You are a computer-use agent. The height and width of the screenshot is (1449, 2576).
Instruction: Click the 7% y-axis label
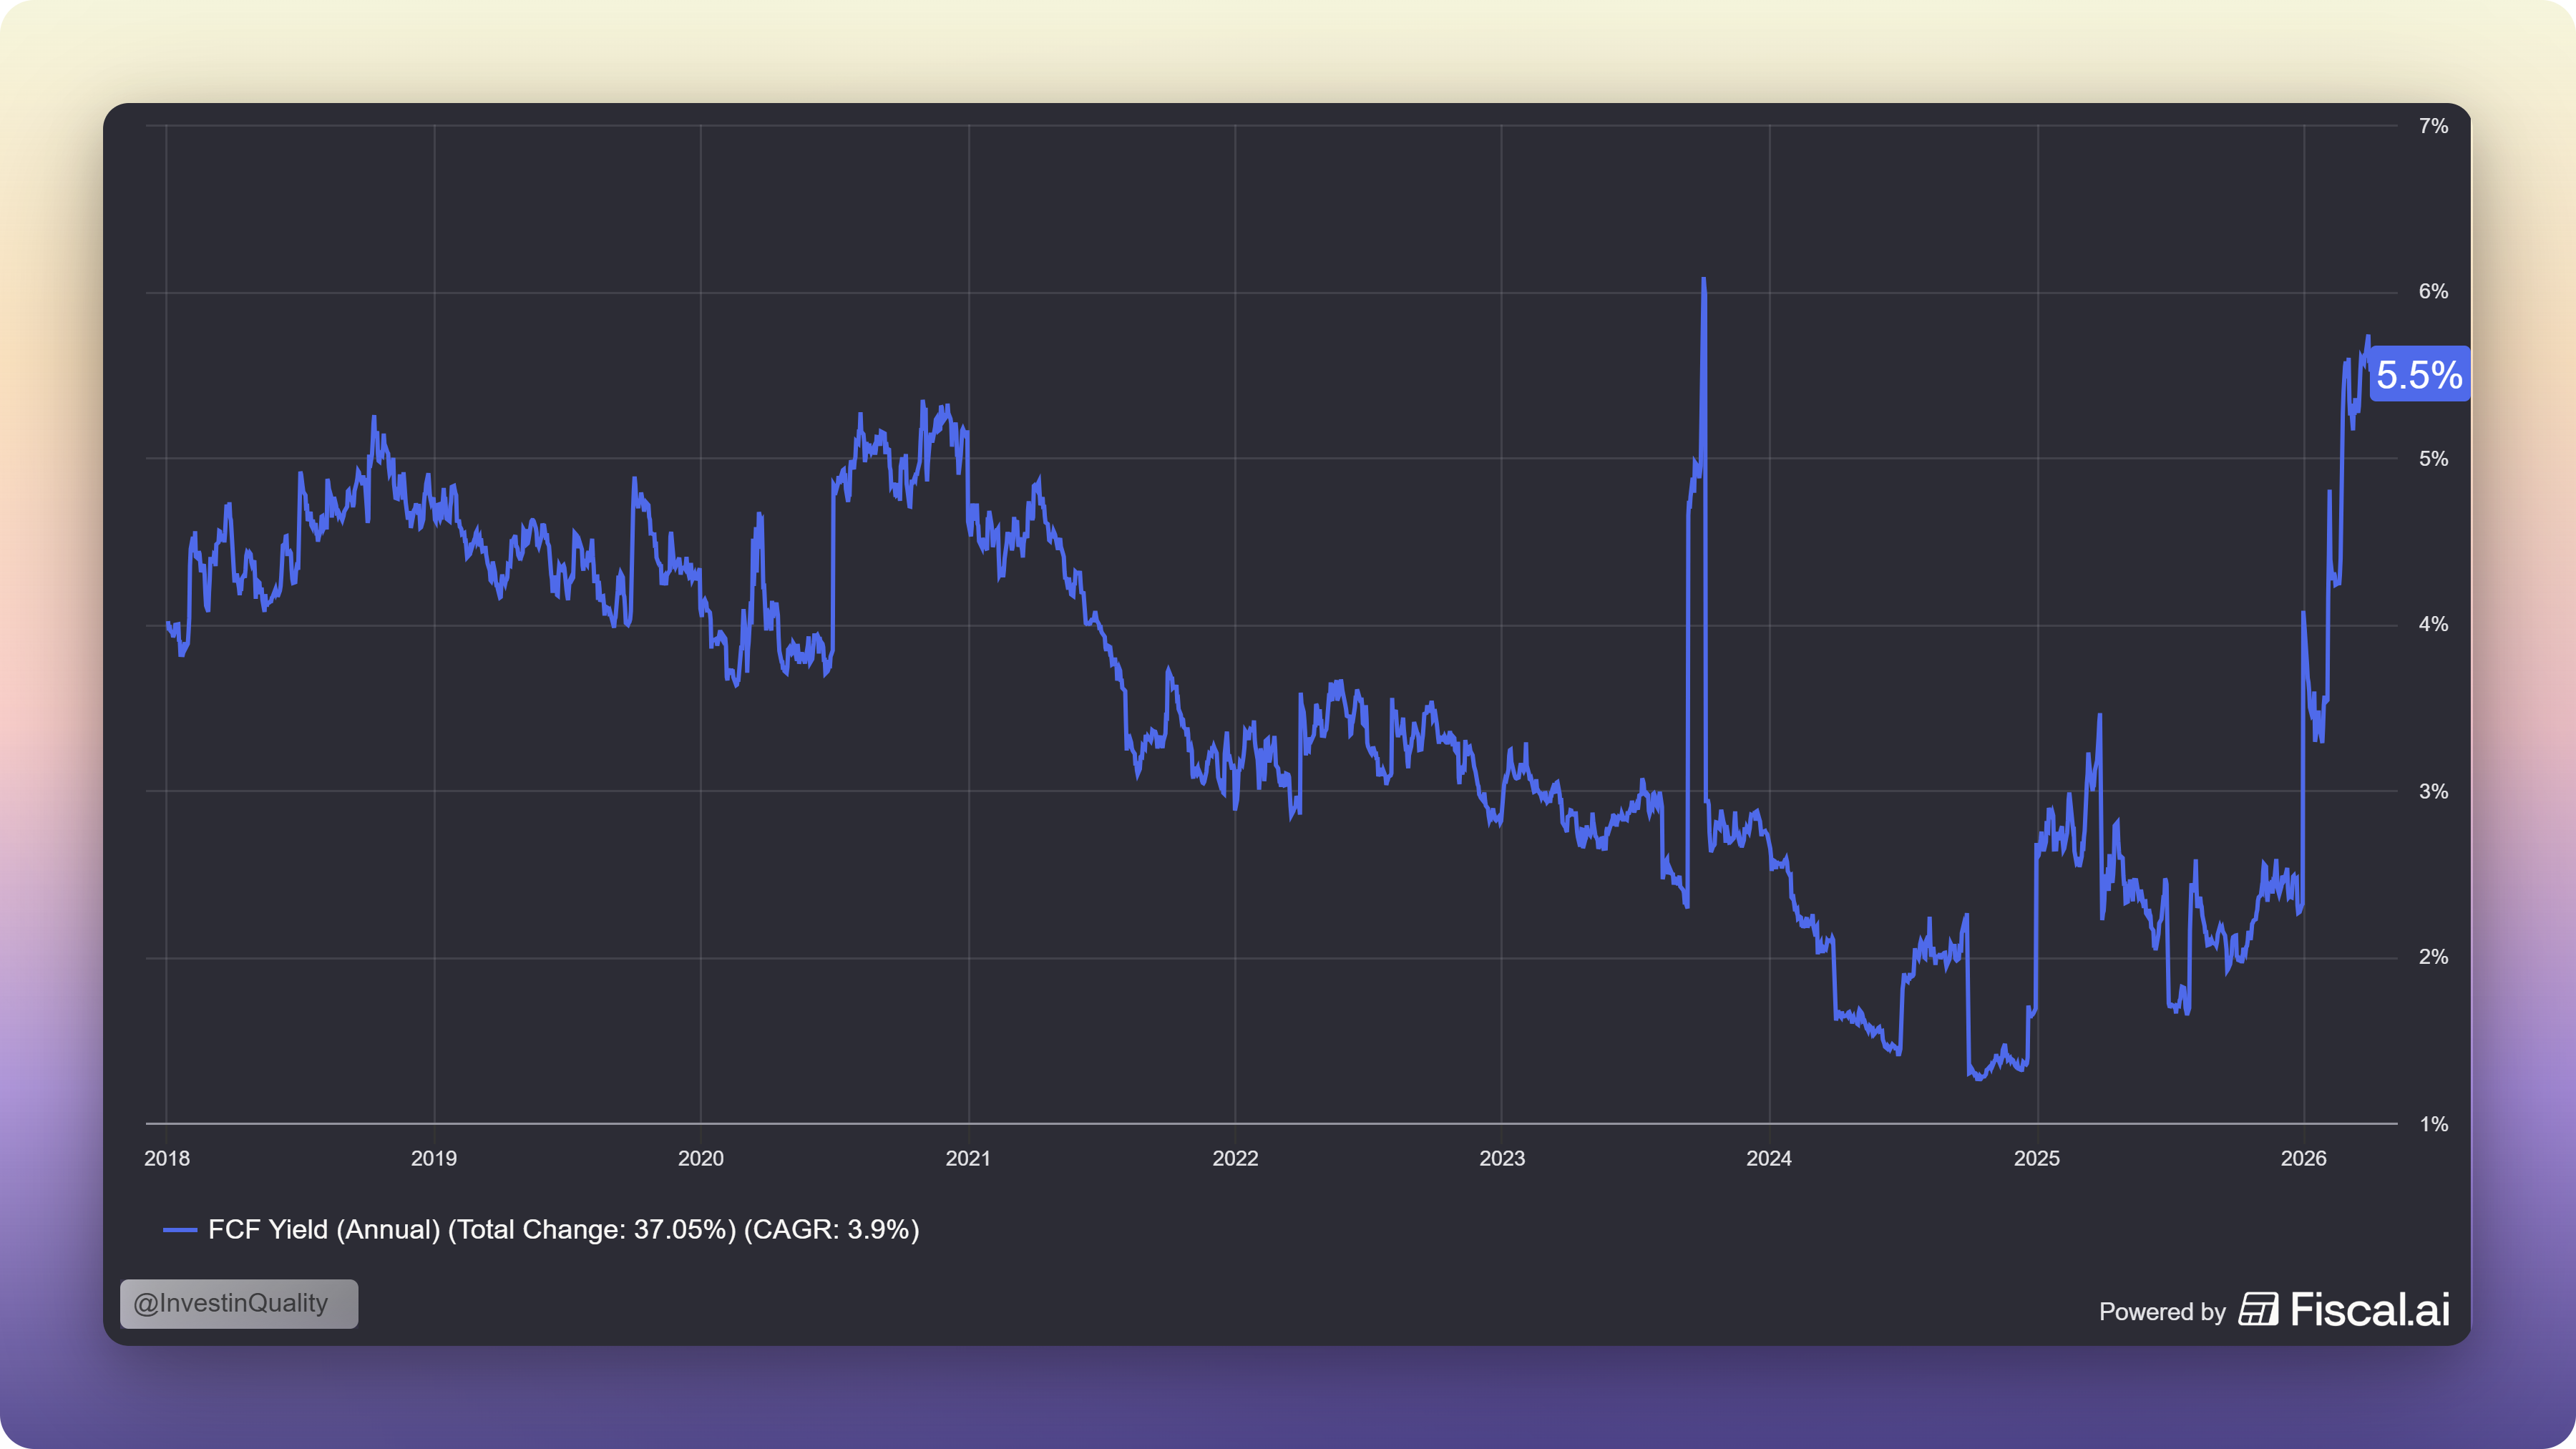2433,126
